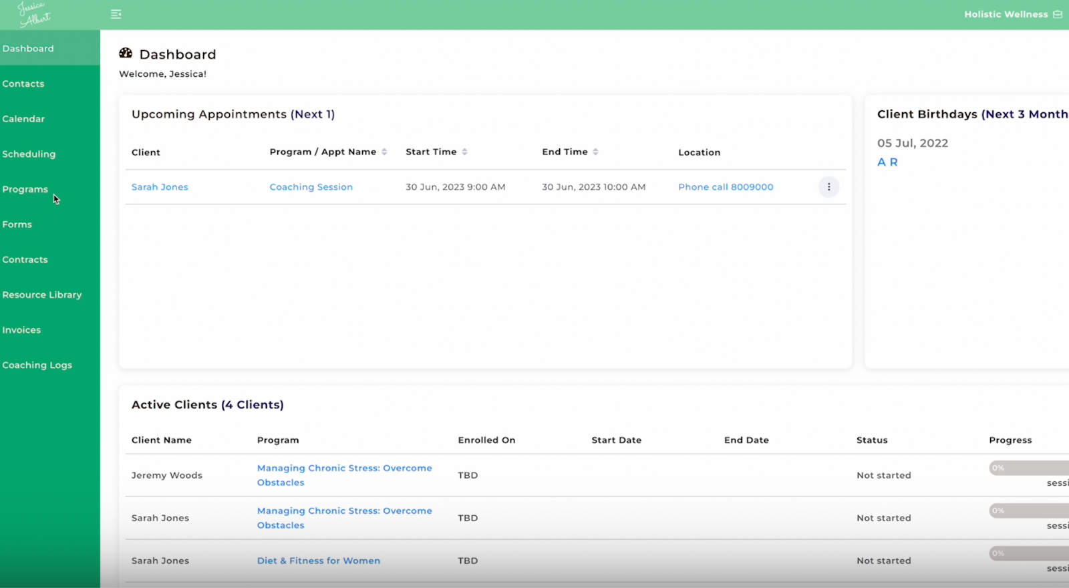Image resolution: width=1069 pixels, height=588 pixels.
Task: Go to Forms in the sidebar
Action: 17,225
